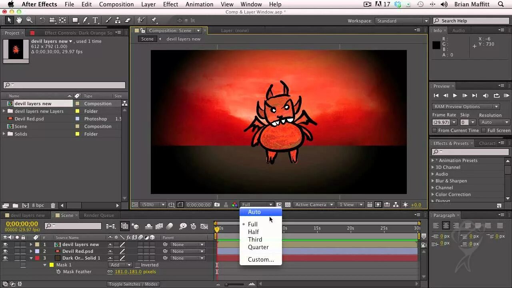Image resolution: width=512 pixels, height=288 pixels.
Task: Select the Hand tool
Action: (x=19, y=20)
